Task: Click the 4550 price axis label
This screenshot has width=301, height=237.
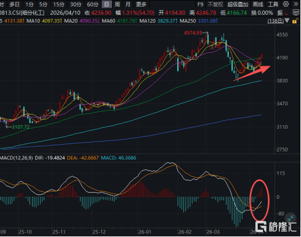Action: point(282,34)
